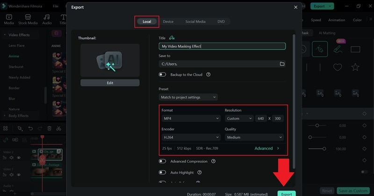Open Stock Media in Filmora toolbar

coord(28,19)
